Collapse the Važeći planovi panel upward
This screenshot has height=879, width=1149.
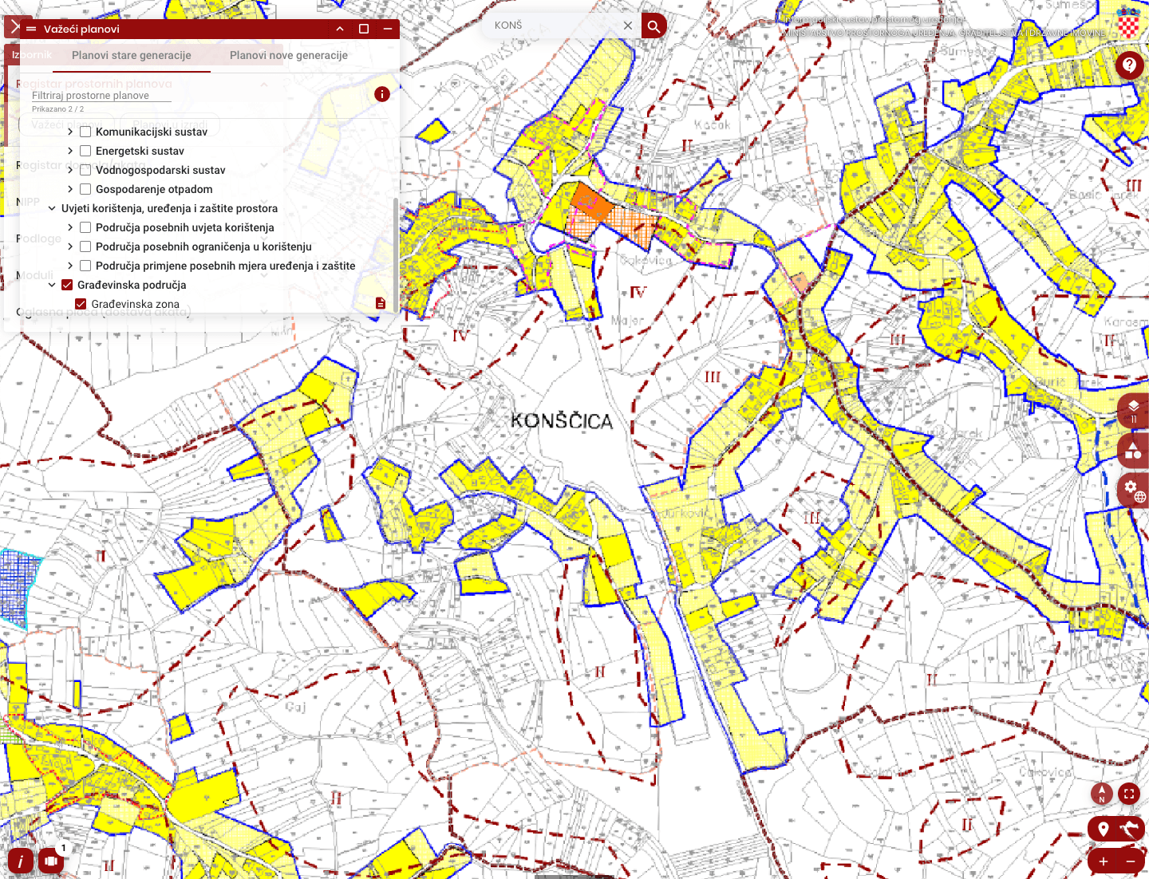340,29
